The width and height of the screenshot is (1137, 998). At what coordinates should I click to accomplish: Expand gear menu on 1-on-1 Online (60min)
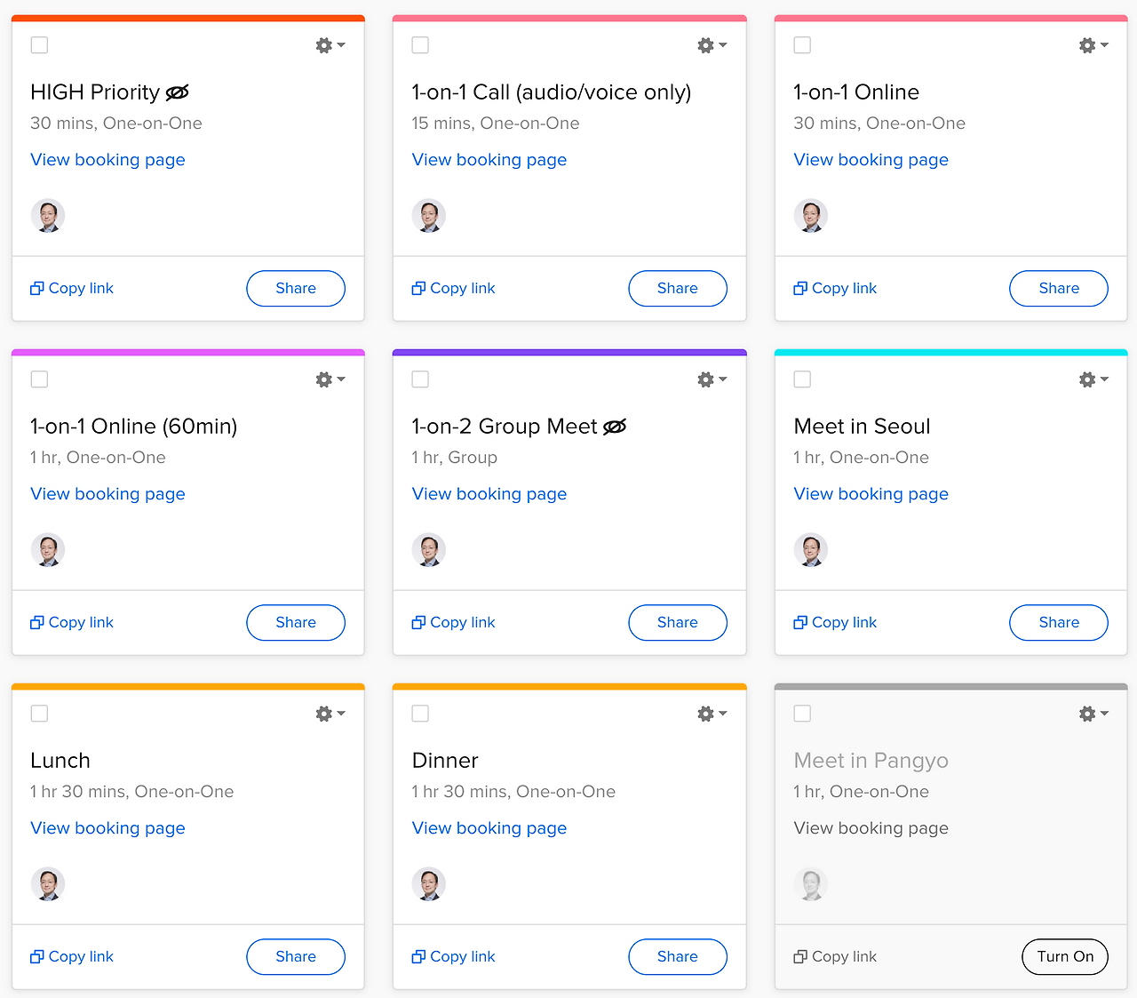330,379
